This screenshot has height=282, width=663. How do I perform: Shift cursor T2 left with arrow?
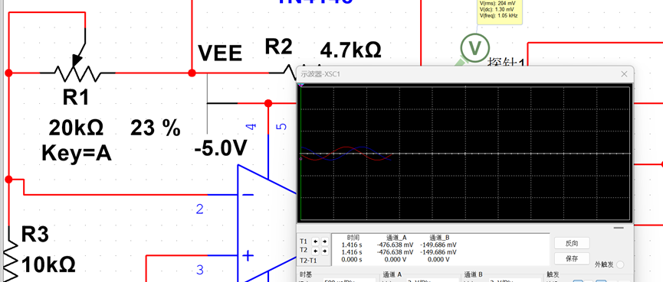(315, 251)
